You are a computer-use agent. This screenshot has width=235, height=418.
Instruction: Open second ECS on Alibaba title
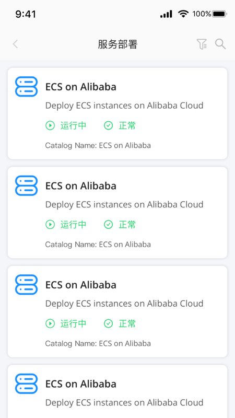[81, 186]
